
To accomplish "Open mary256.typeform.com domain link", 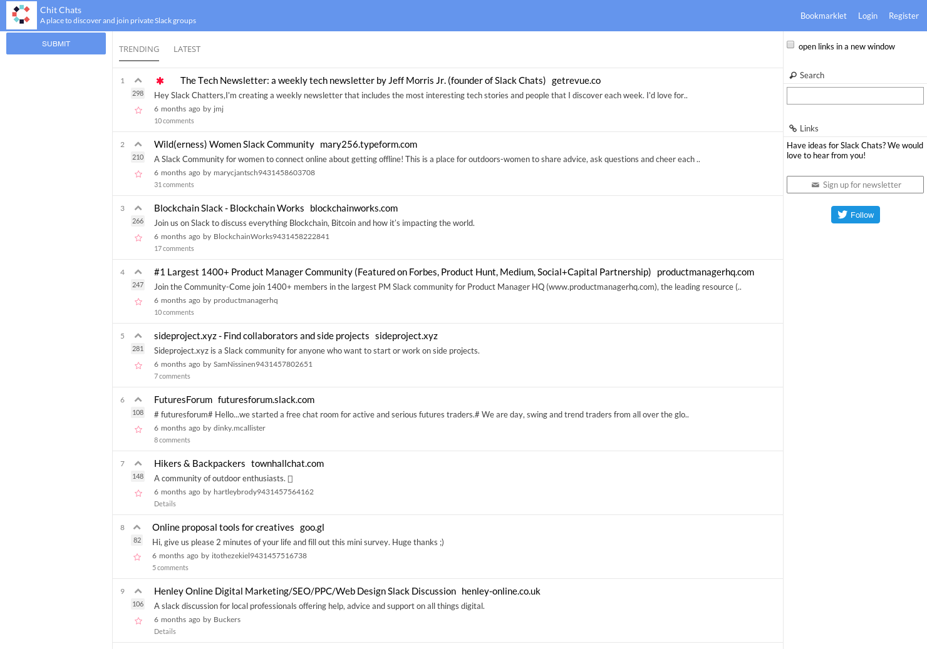I will click(x=368, y=144).
